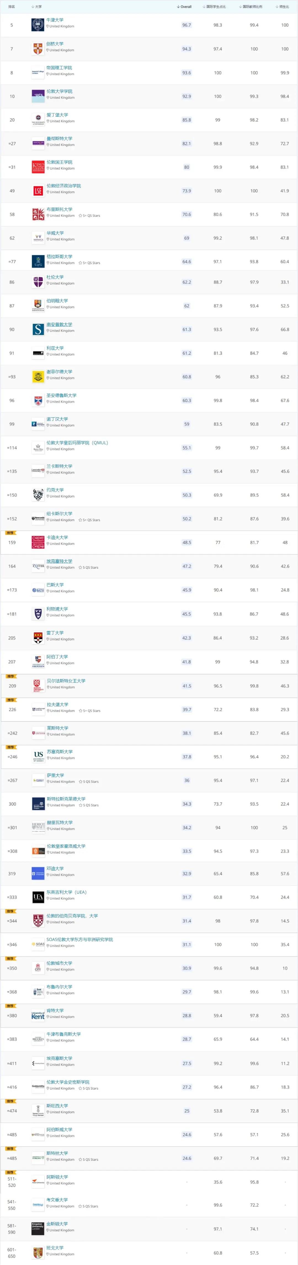The image size is (298, 1265).
Task: Sort by 国际学生占比 column header
Action: point(214,7)
